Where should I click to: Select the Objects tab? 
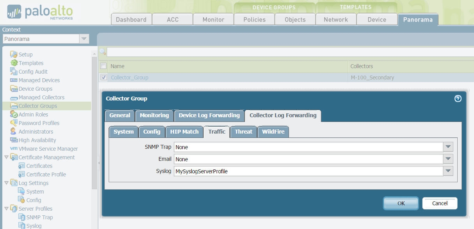(295, 19)
